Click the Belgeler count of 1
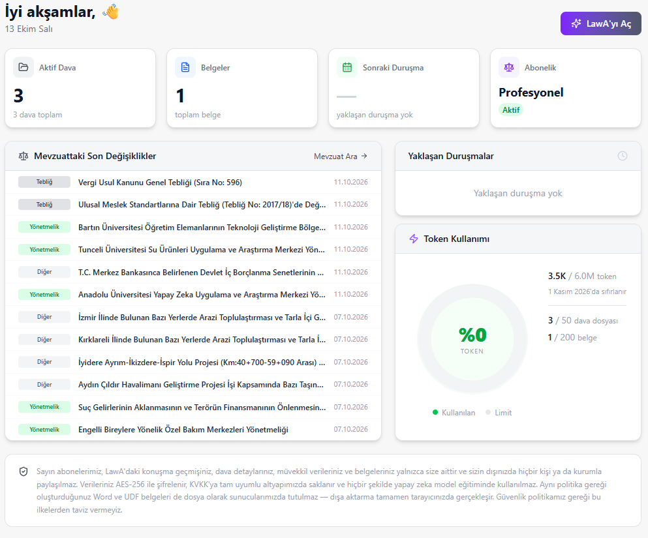The height and width of the screenshot is (538, 648). [179, 96]
